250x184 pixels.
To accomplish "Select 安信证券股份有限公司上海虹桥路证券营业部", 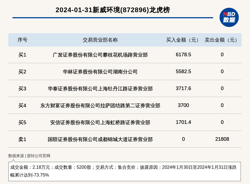I will [100, 122].
